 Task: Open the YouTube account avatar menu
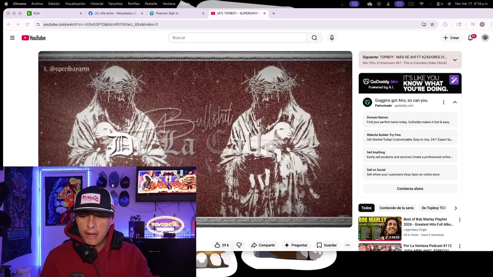(x=485, y=38)
